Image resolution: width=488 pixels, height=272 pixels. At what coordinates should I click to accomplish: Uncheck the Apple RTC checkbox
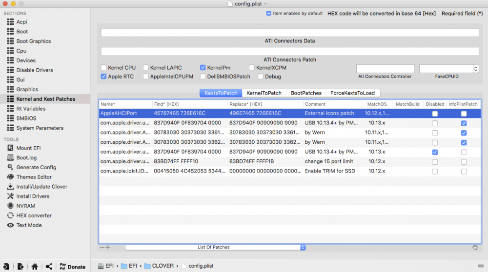pos(103,77)
